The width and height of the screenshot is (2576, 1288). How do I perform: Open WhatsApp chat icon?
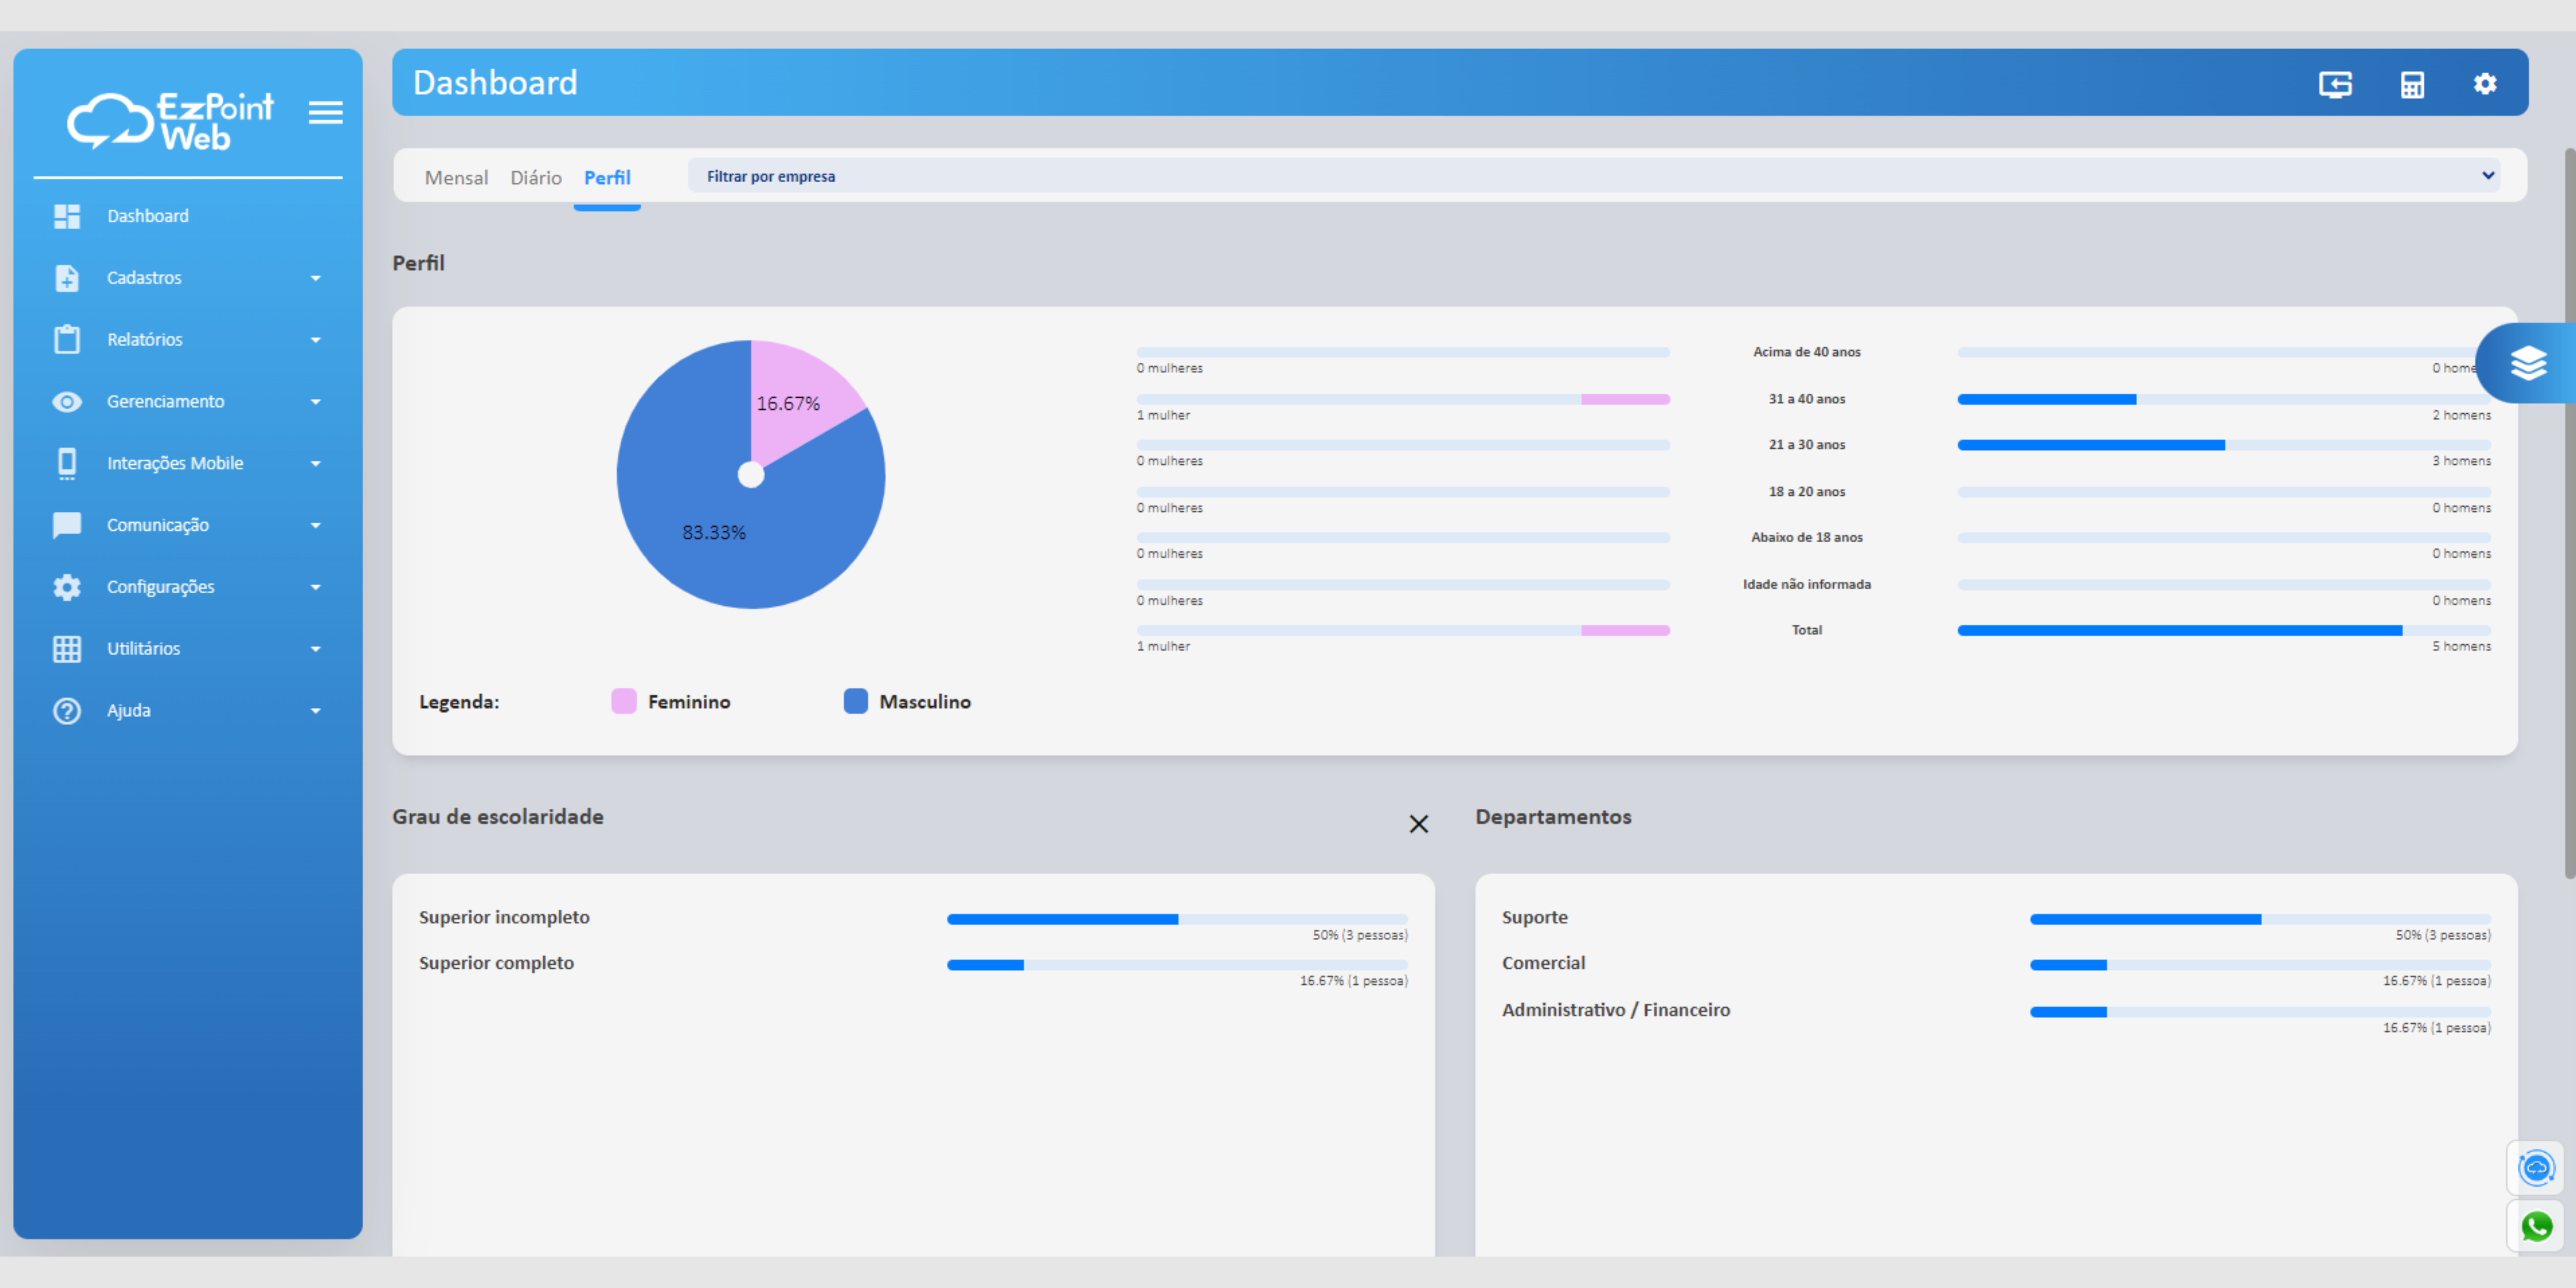point(2536,1226)
